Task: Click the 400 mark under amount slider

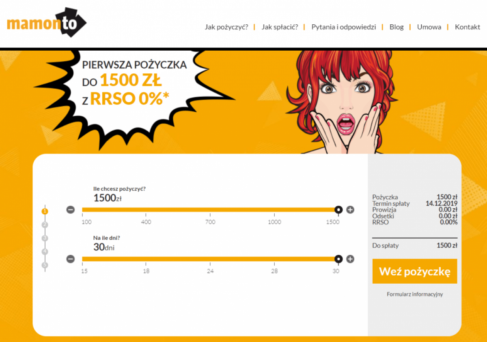Action: 146,222
